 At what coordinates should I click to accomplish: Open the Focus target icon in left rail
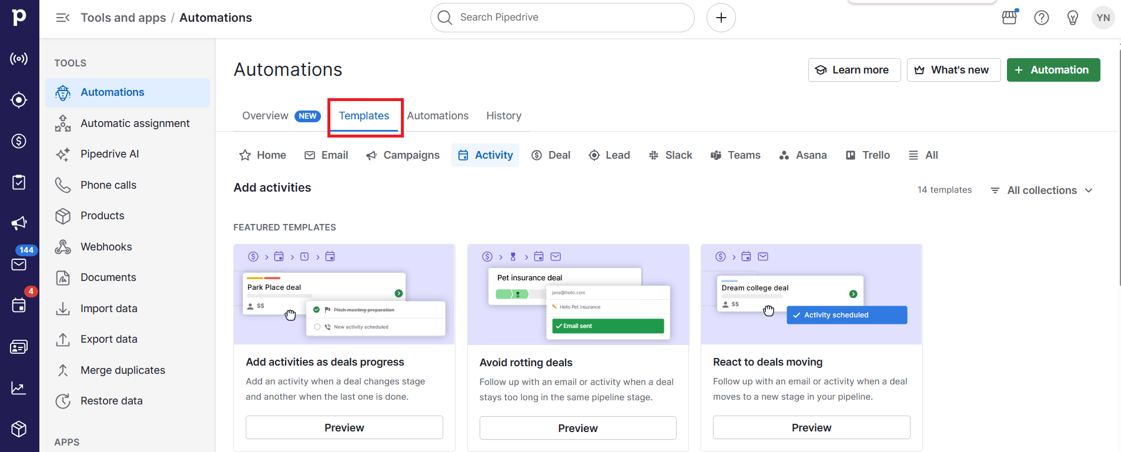(19, 100)
